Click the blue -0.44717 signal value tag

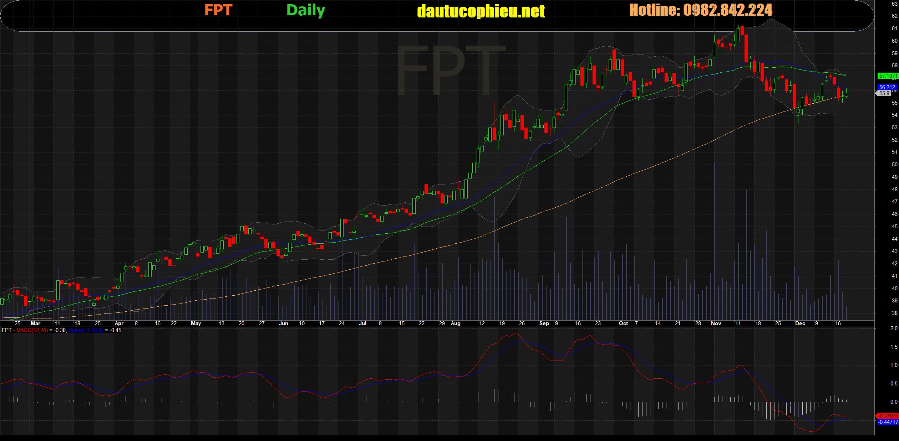click(888, 422)
